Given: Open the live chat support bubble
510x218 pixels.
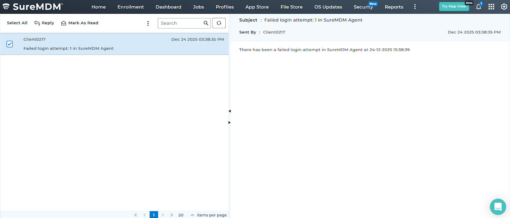Looking at the screenshot, I should (x=498, y=207).
